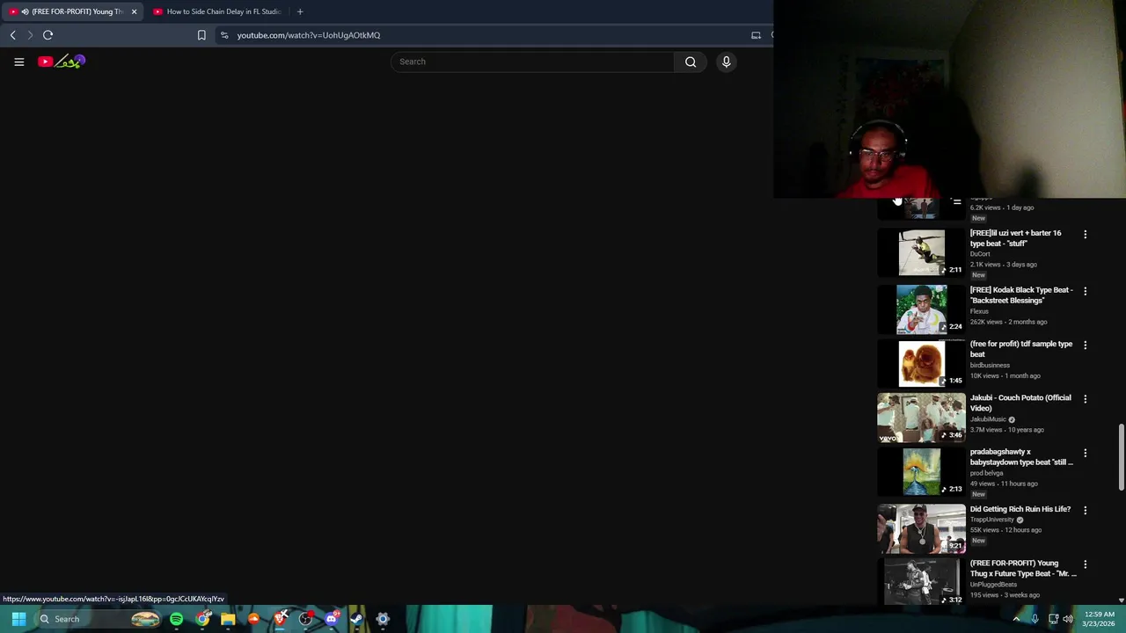Open a new browser tab
Screen dimensions: 1126x633
[x=300, y=11]
